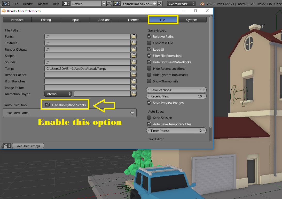Enable Keep Session option
The width and height of the screenshot is (282, 199).
pos(149,118)
